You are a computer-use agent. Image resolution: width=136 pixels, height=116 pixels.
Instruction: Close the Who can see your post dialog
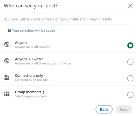tap(130, 6)
